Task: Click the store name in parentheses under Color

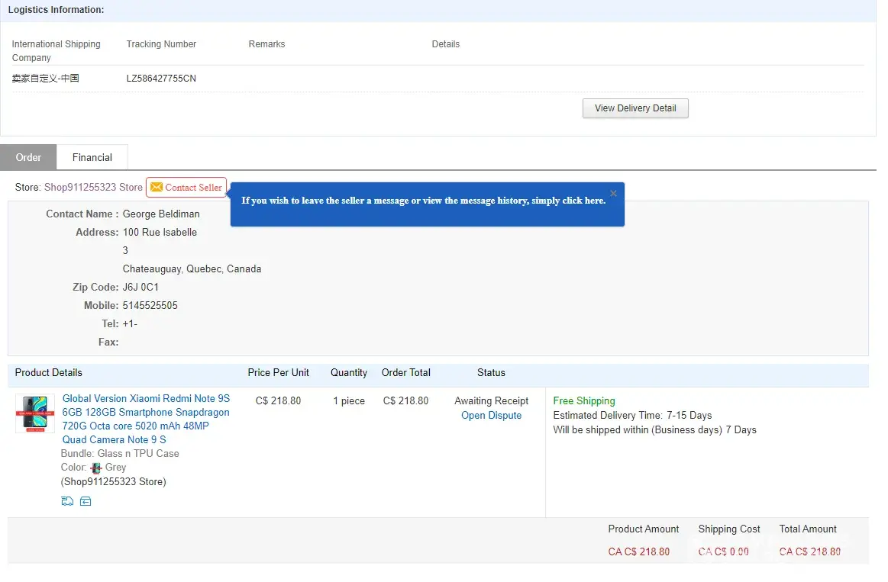Action: [x=114, y=481]
